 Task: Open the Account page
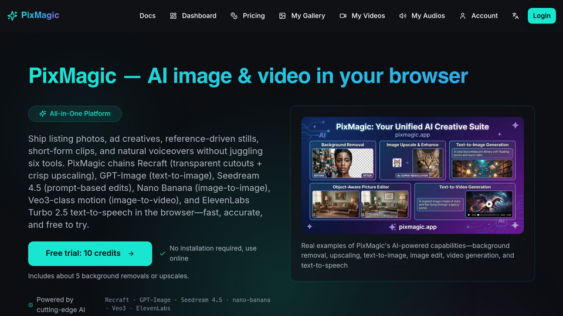(x=484, y=16)
